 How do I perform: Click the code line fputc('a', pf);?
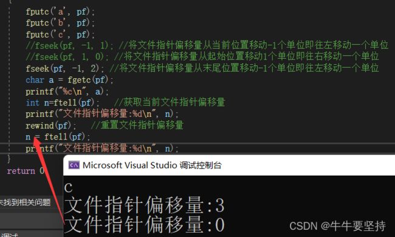tap(60, 12)
